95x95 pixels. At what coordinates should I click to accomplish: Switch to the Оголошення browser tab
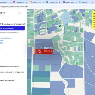pos(5,2)
